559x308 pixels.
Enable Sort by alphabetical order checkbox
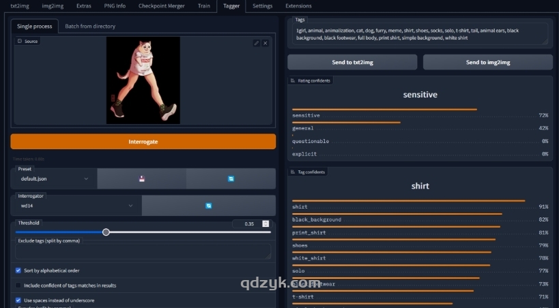pos(18,271)
